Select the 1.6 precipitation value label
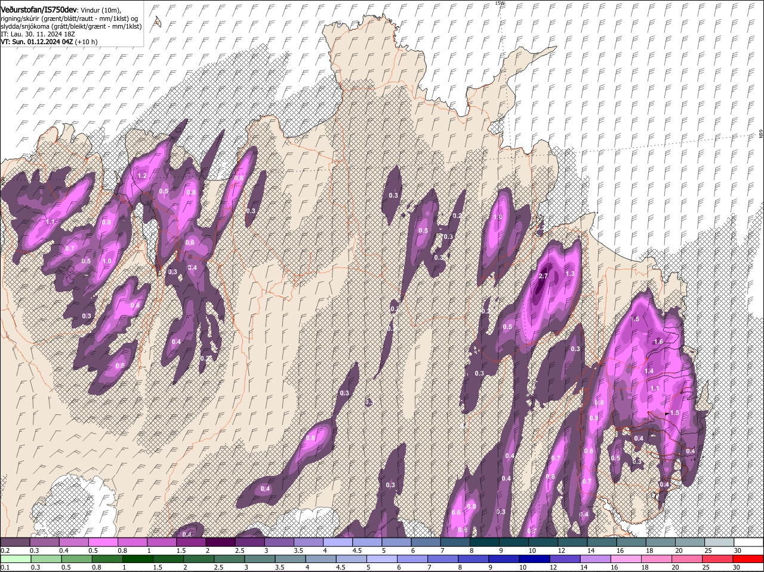This screenshot has height=572, width=764. click(x=658, y=342)
